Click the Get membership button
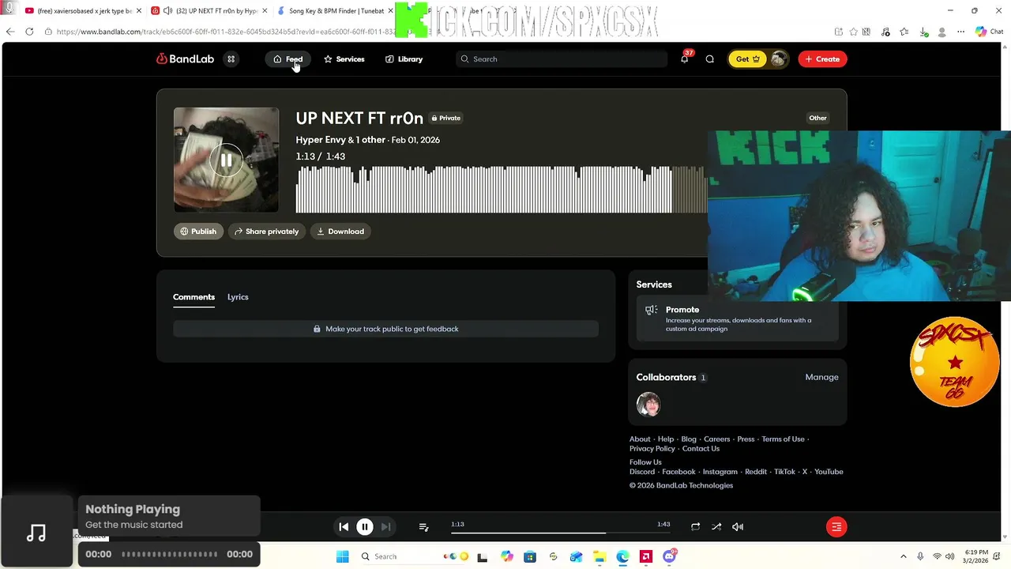Screen dimensions: 1011x569 pyautogui.click(x=747, y=59)
